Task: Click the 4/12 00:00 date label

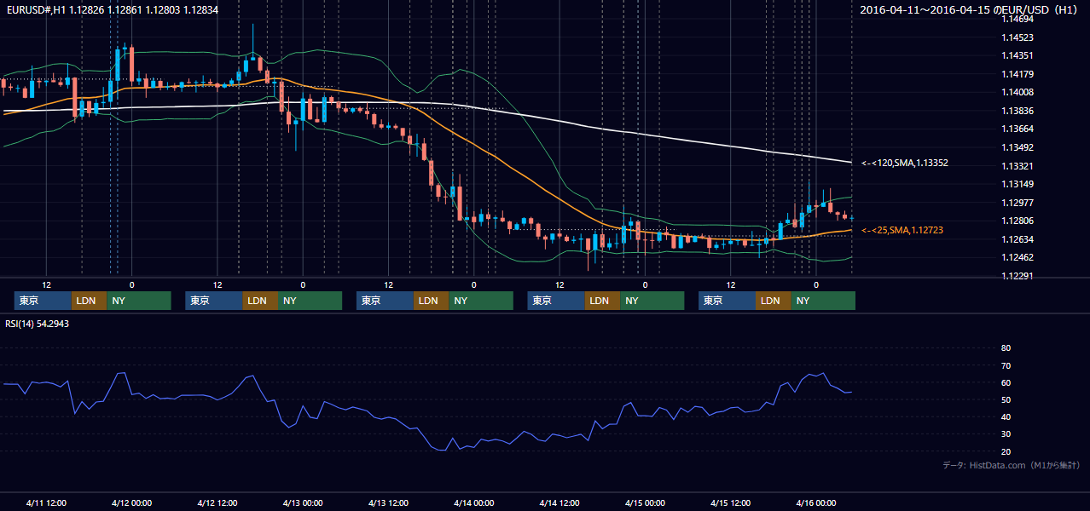Action: click(131, 502)
